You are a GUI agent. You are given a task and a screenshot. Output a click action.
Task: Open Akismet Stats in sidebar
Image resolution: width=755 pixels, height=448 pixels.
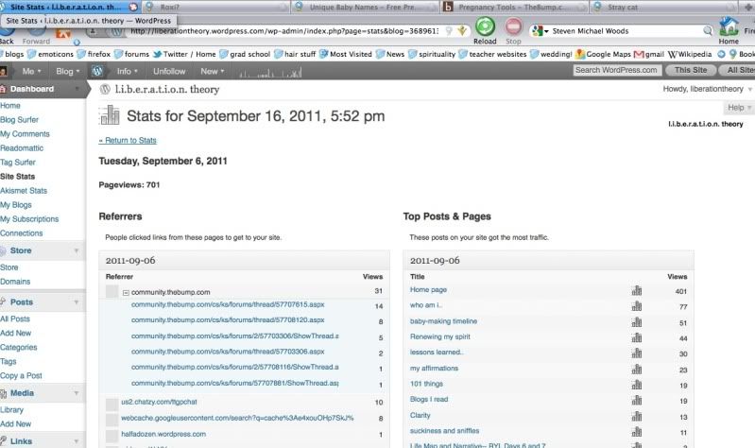tap(24, 191)
